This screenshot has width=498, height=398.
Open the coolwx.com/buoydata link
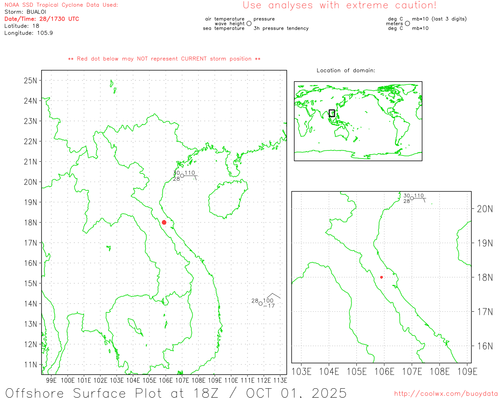(445, 394)
